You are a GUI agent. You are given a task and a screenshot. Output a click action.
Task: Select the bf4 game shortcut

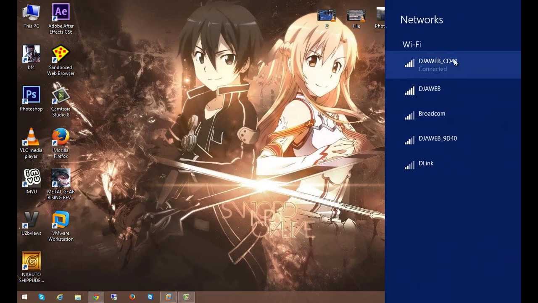click(x=31, y=58)
